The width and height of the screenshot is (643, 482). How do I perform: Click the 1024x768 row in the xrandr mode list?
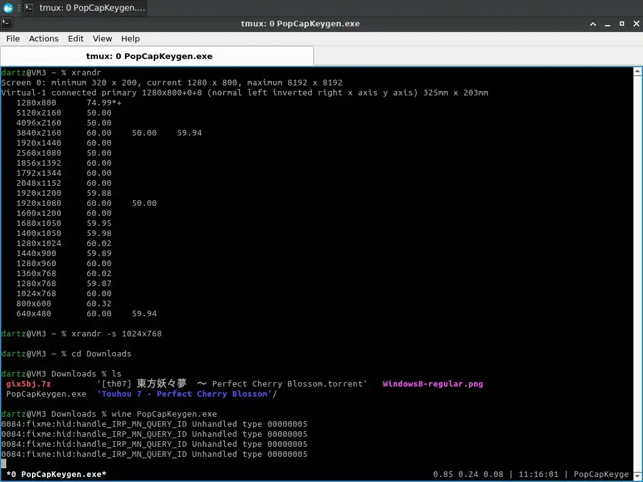pos(64,294)
